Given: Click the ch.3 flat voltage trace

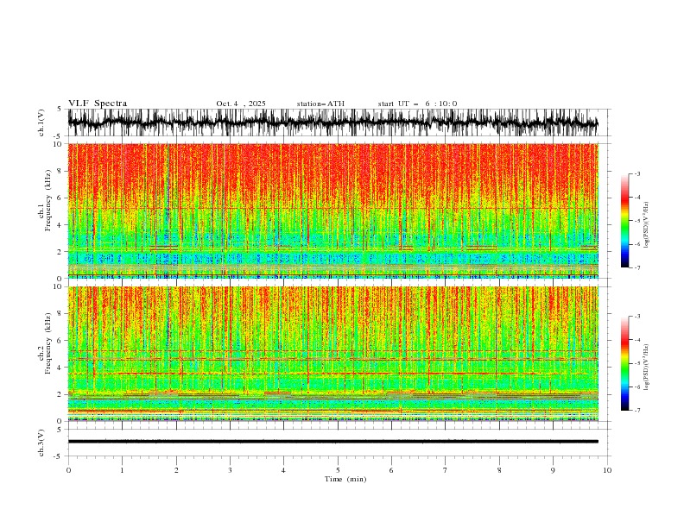Looking at the screenshot, I should (332, 442).
